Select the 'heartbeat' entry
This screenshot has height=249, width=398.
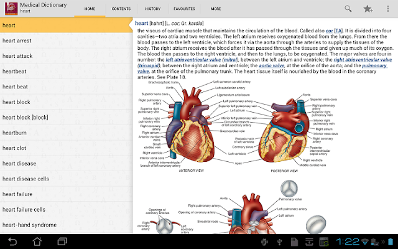tap(67, 72)
